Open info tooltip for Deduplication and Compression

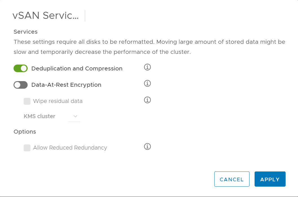coord(147,67)
